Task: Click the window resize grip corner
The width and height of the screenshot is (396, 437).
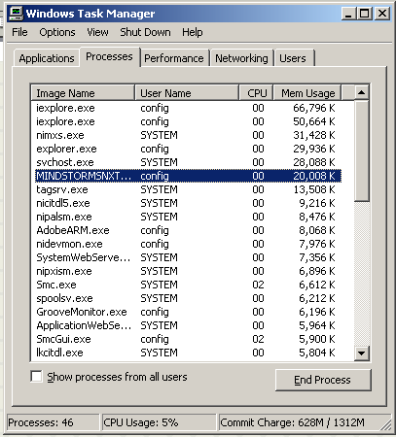Action: click(x=386, y=424)
